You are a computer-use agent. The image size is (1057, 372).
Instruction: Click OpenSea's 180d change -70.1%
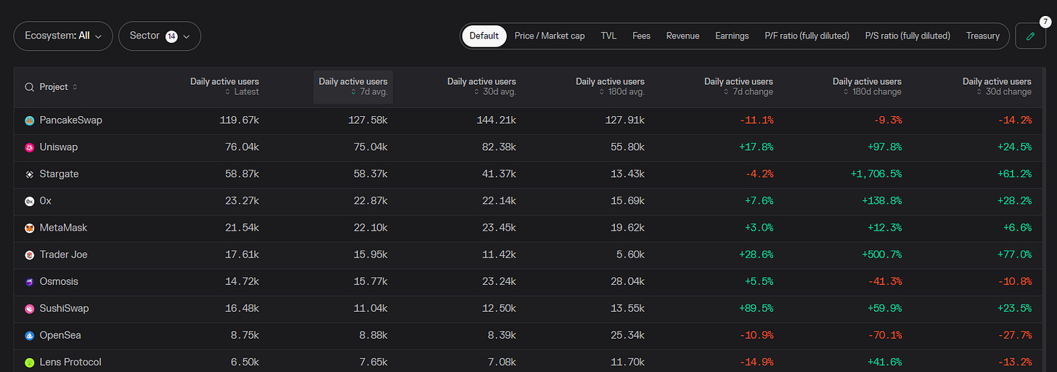pyautogui.click(x=886, y=335)
